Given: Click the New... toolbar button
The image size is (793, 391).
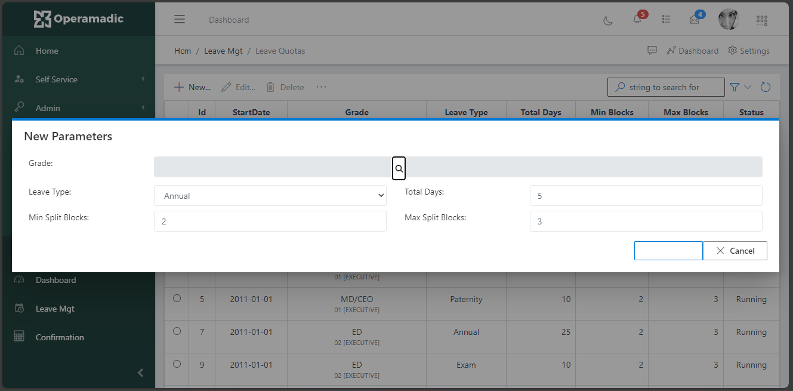Looking at the screenshot, I should tap(192, 87).
